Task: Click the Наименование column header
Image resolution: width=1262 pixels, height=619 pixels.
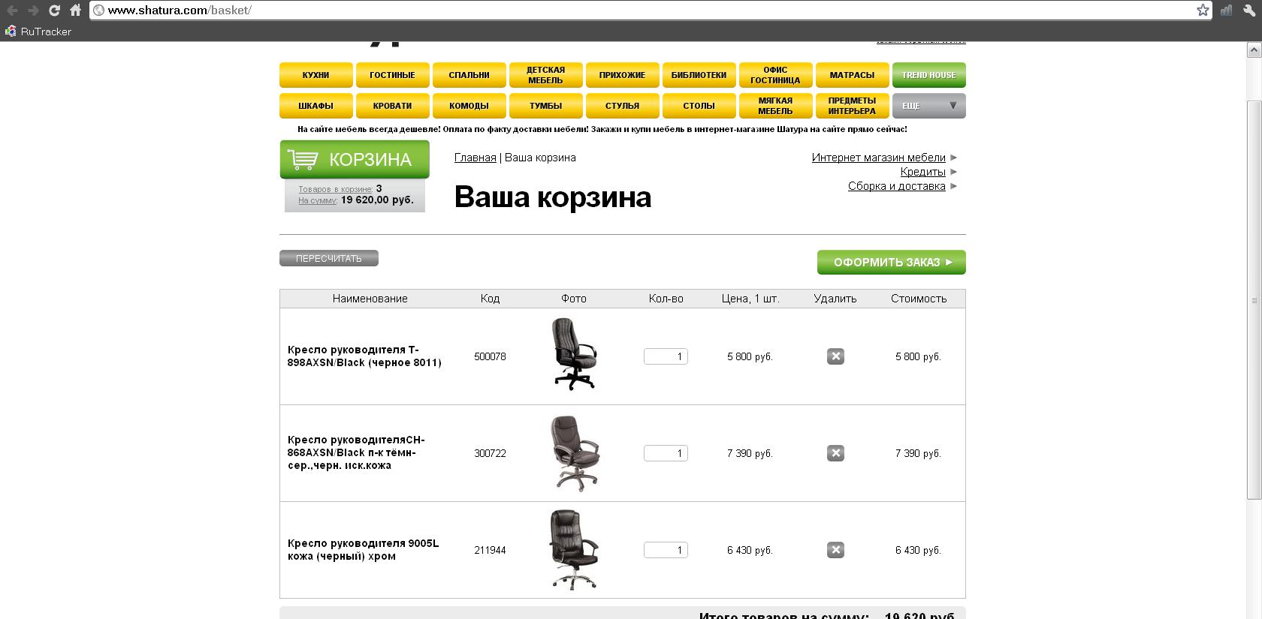Action: click(370, 299)
